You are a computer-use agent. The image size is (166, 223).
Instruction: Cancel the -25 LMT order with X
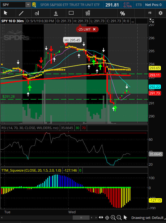point(94,29)
